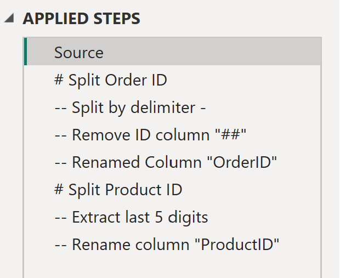Image resolution: width=340 pixels, height=278 pixels.
Task: Jump to the first applied step, Source
Action: [x=79, y=53]
